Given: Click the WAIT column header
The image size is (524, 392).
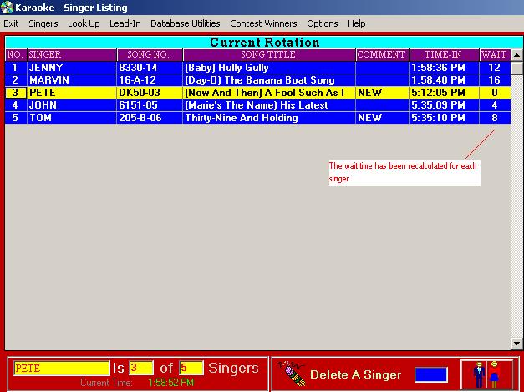Looking at the screenshot, I should point(495,55).
